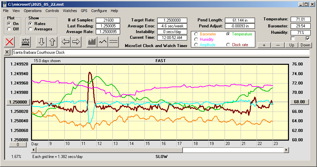Click the plus (+) button
This screenshot has width=317, height=167.
point(264,45)
